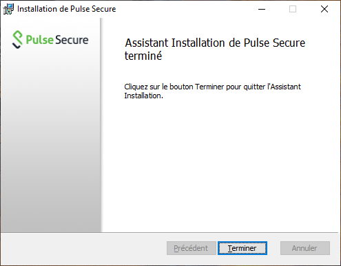This screenshot has width=341, height=266.
Task: Click the dark "Secure" word in the logo
Action: (x=72, y=40)
